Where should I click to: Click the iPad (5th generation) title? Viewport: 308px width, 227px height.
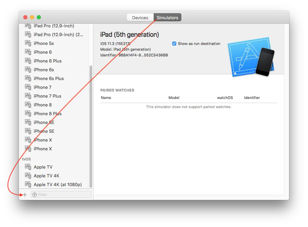pyautogui.click(x=129, y=34)
